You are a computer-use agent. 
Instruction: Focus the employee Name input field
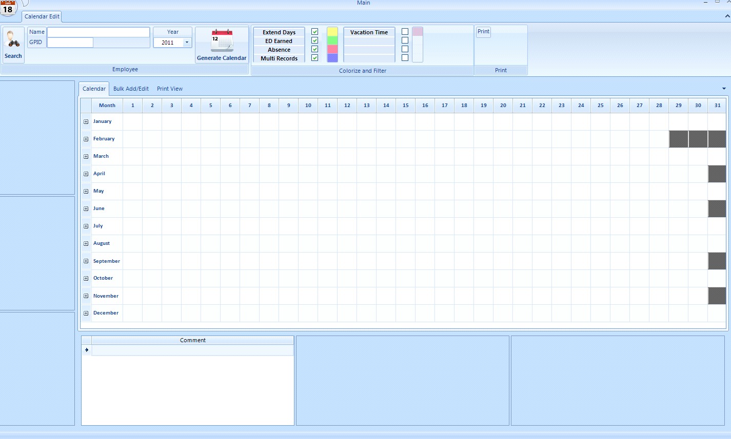pos(98,32)
